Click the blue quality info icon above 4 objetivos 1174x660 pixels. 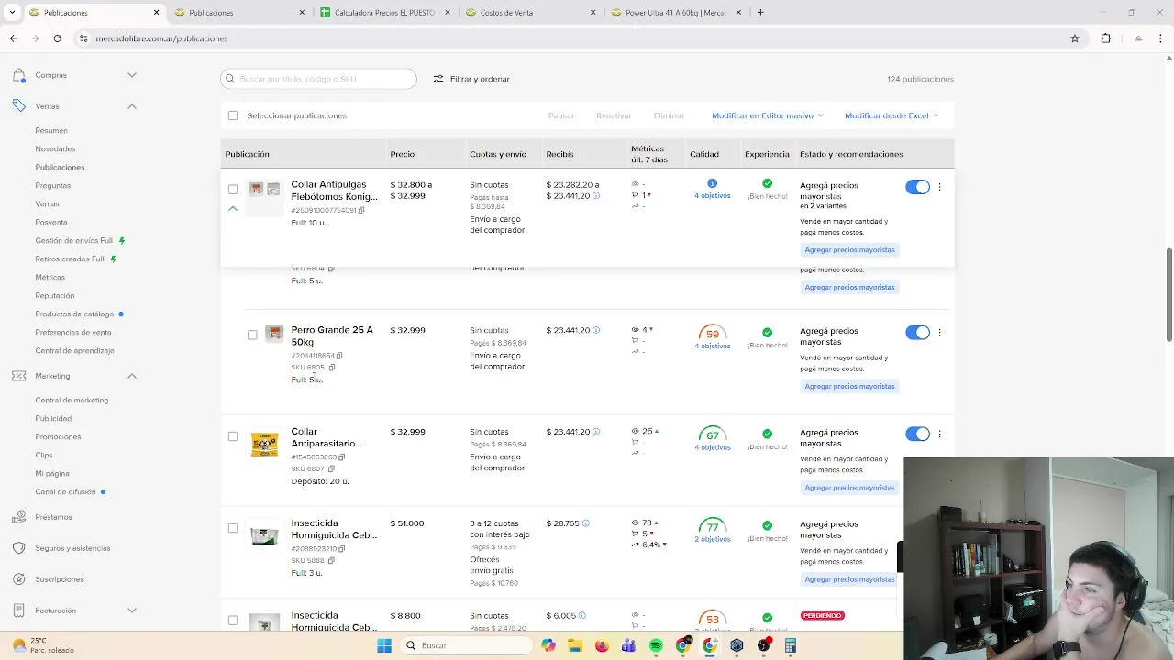(712, 183)
